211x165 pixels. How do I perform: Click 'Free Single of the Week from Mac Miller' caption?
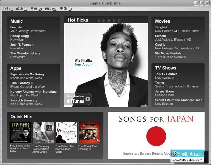pyautogui.click(x=20, y=148)
